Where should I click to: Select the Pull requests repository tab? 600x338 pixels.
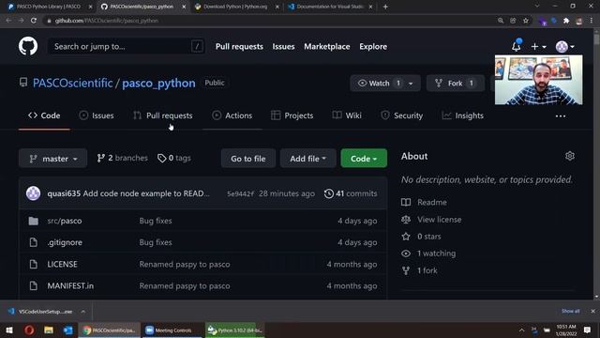pyautogui.click(x=163, y=115)
